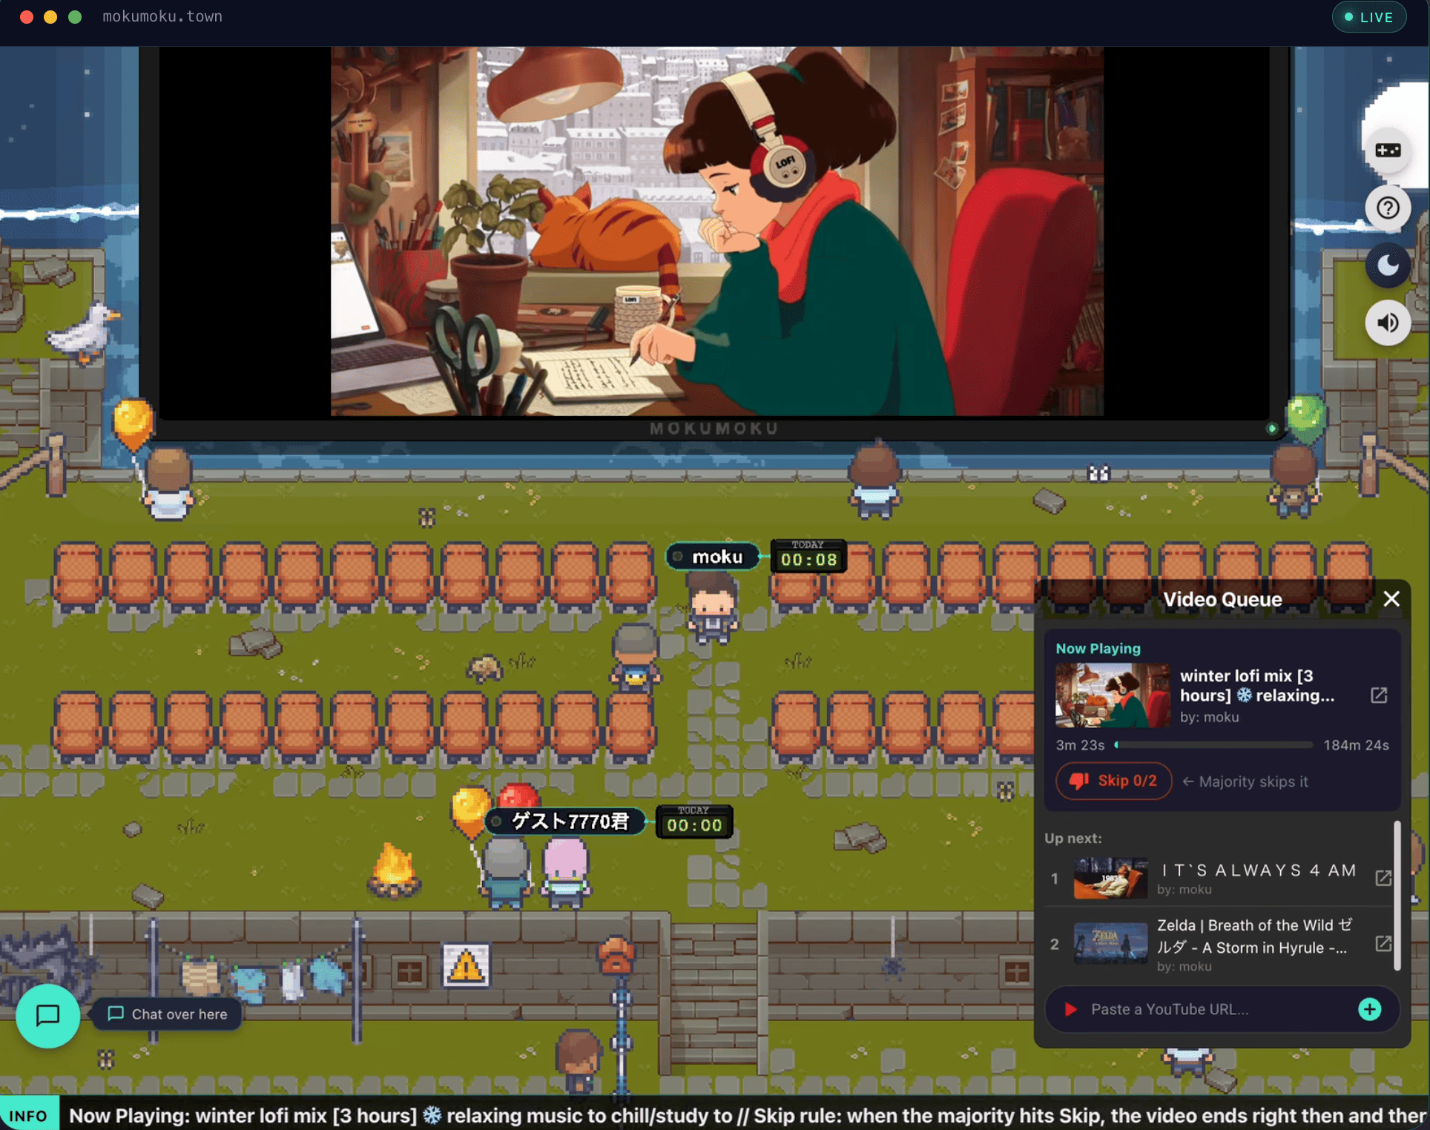The height and width of the screenshot is (1130, 1430).
Task: Open Zelda Breath of the Wild external link
Action: (1383, 944)
